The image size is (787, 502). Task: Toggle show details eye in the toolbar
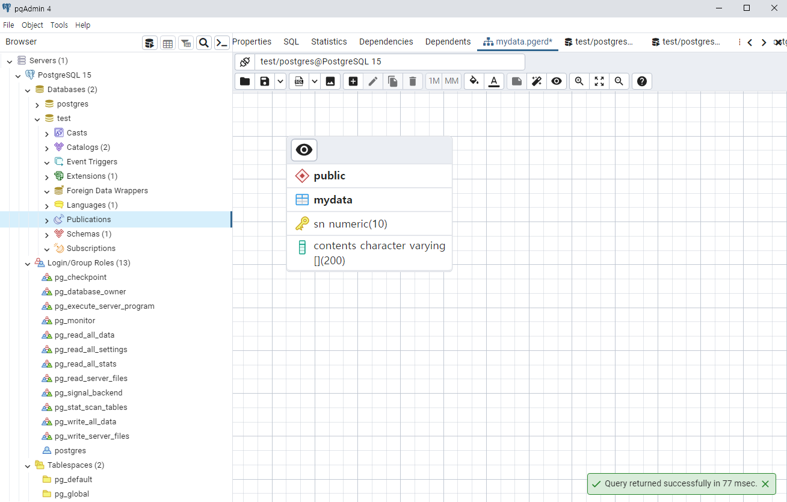[x=557, y=81]
